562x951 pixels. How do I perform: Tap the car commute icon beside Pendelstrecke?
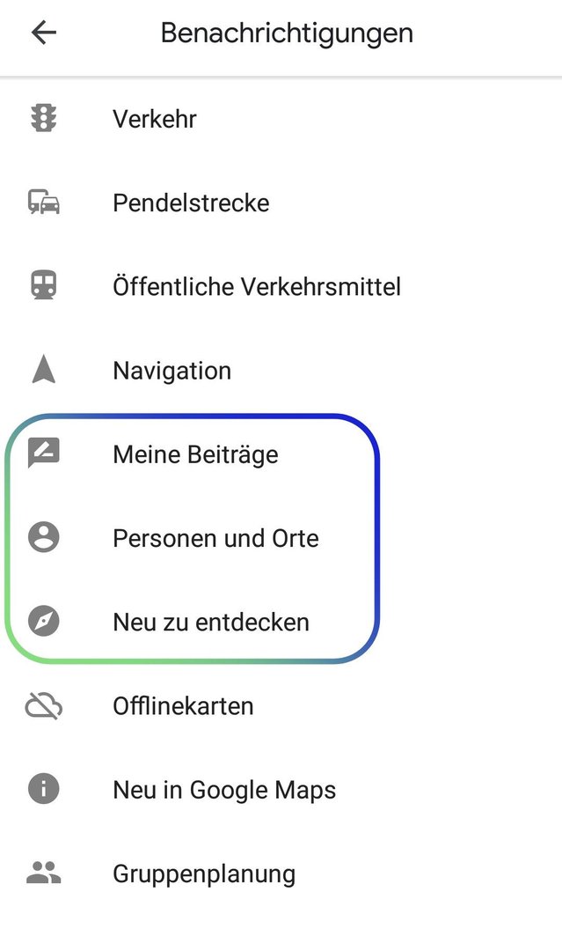click(x=44, y=202)
